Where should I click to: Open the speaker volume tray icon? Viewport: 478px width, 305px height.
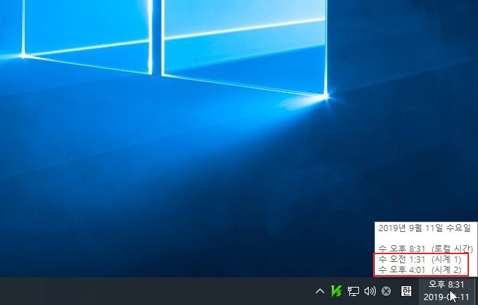[369, 291]
